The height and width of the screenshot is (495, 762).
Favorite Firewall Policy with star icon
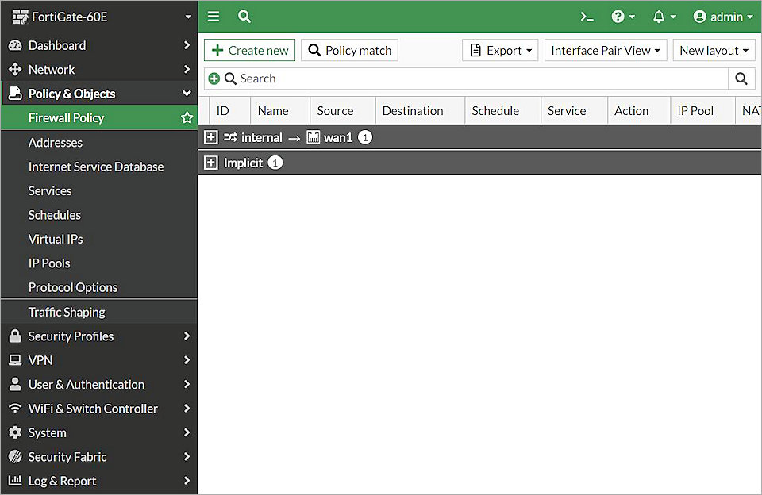click(187, 117)
